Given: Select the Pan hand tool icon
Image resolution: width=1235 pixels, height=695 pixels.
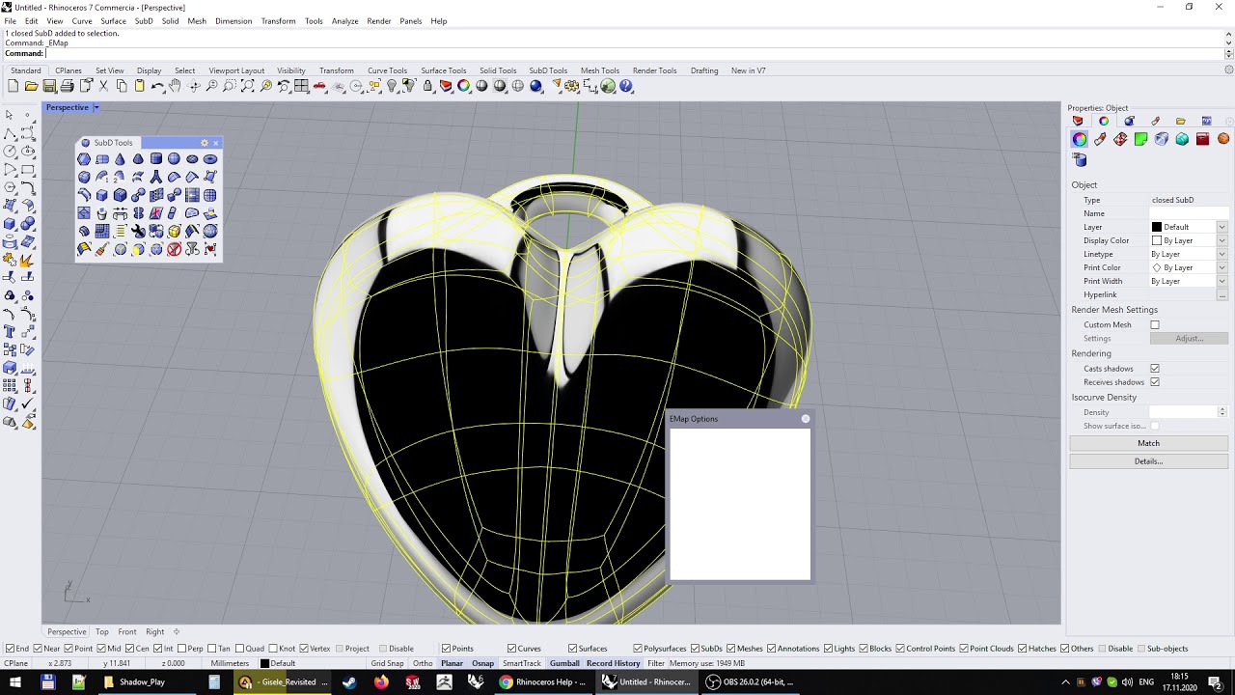Looking at the screenshot, I should 175,86.
